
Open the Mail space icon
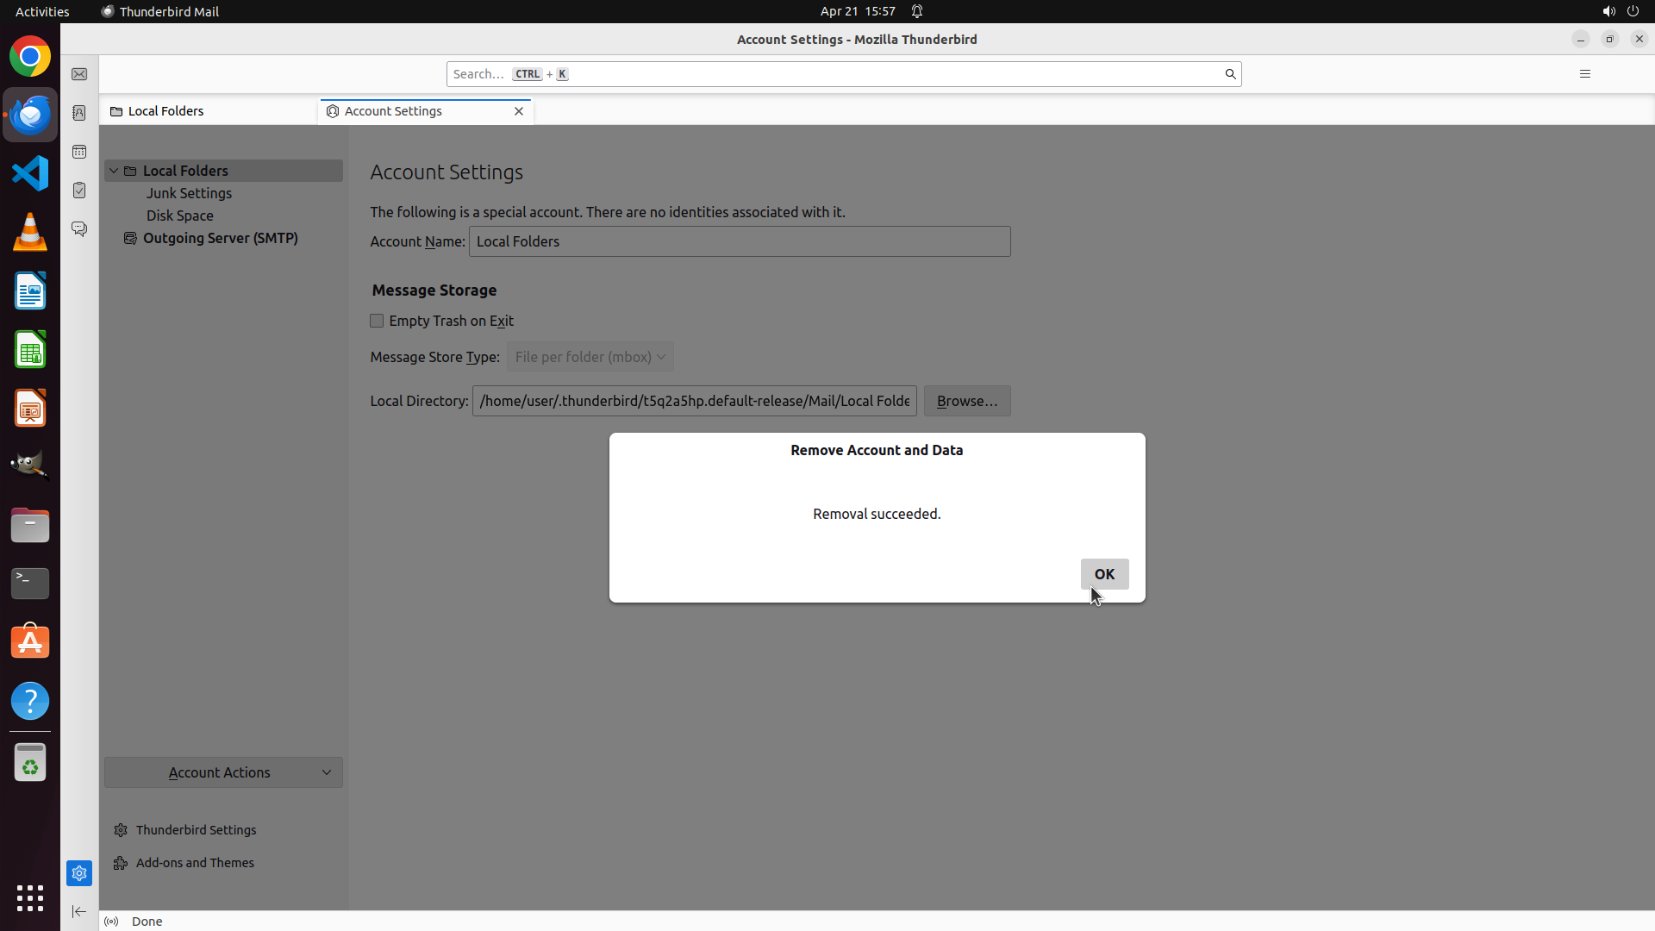(79, 74)
